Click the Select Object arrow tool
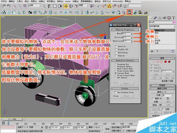 [45, 6]
